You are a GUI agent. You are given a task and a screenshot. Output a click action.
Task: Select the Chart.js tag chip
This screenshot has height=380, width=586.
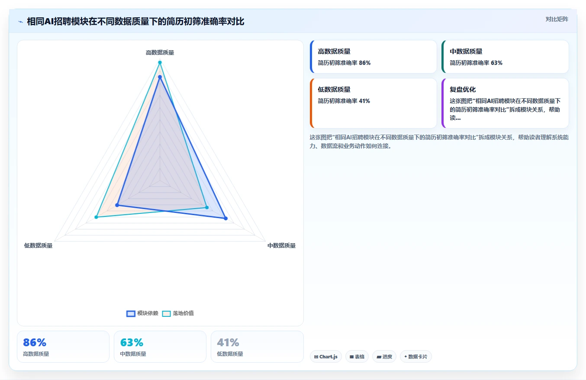(x=326, y=357)
